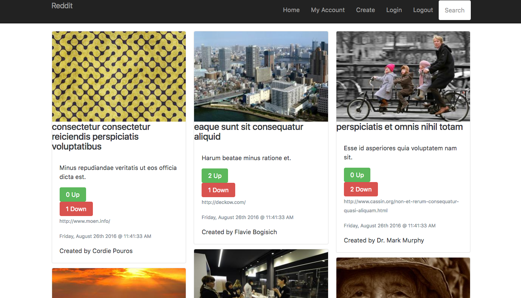Viewport: 521px width, 298px height.
Task: Open the My Account page
Action: [328, 10]
